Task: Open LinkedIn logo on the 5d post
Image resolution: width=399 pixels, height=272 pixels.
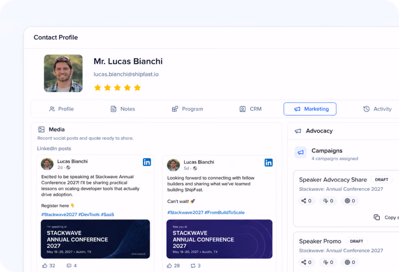Action: pos(269,163)
